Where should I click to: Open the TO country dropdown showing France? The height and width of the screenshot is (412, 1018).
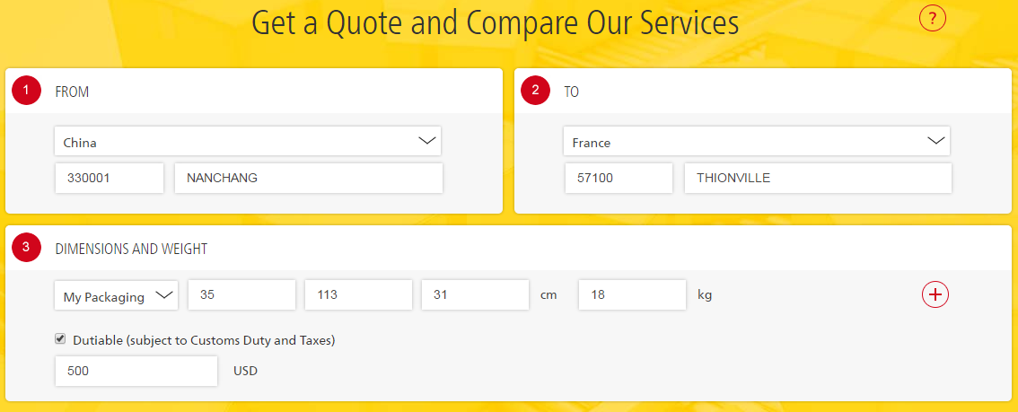pos(757,142)
